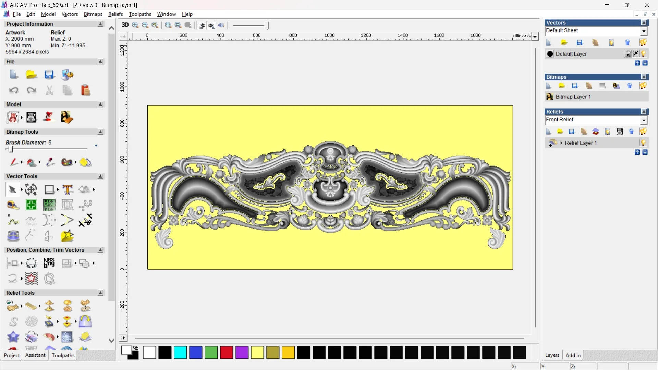Image resolution: width=658 pixels, height=370 pixels.
Task: Open the Default Sheet dropdown
Action: coord(644,31)
